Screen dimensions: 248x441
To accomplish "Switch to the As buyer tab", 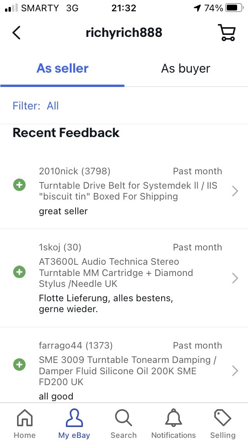I will point(186,69).
